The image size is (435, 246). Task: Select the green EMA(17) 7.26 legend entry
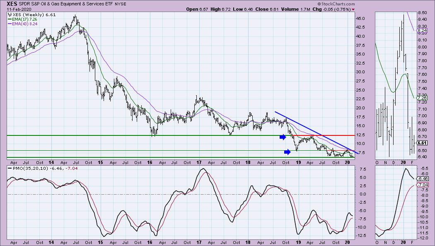click(x=22, y=19)
